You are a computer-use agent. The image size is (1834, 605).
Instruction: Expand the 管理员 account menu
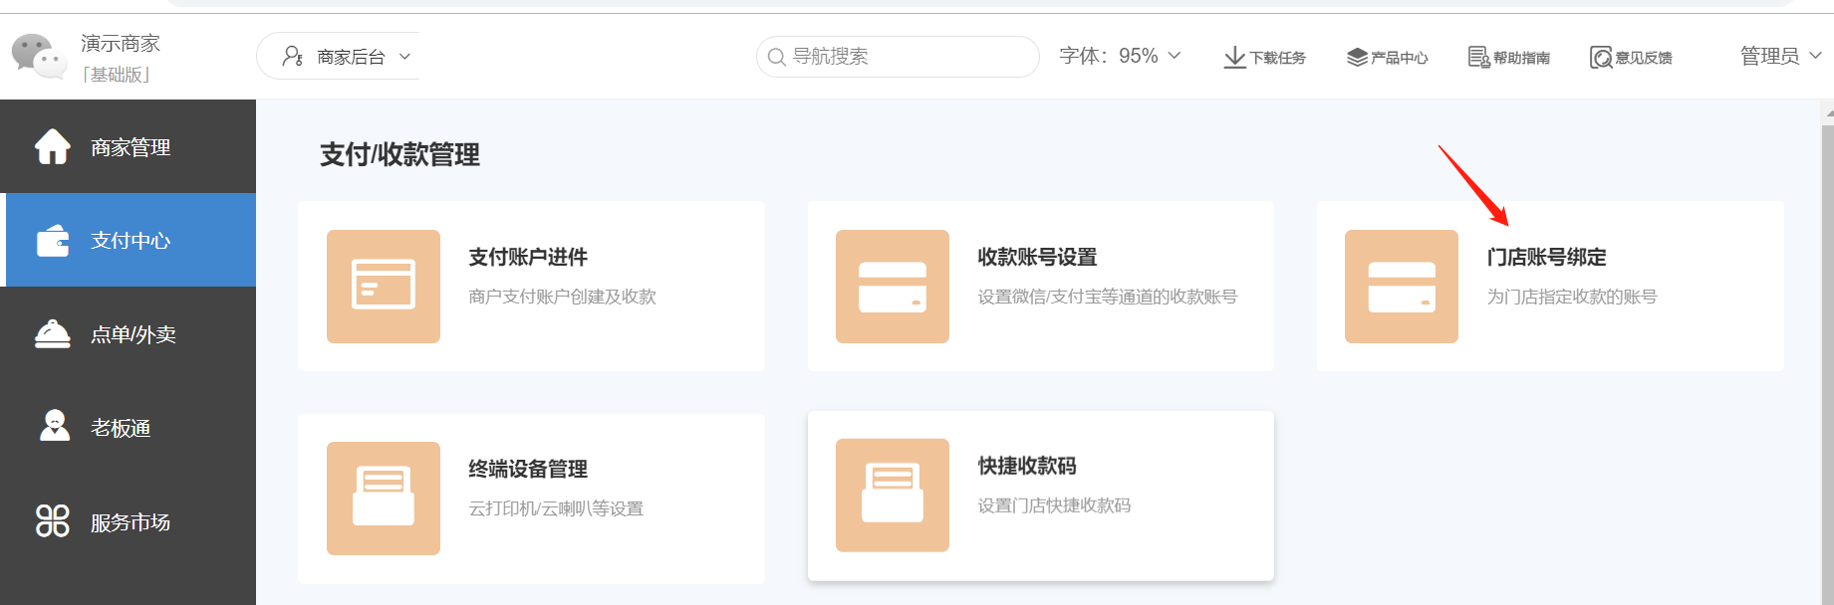(1779, 56)
